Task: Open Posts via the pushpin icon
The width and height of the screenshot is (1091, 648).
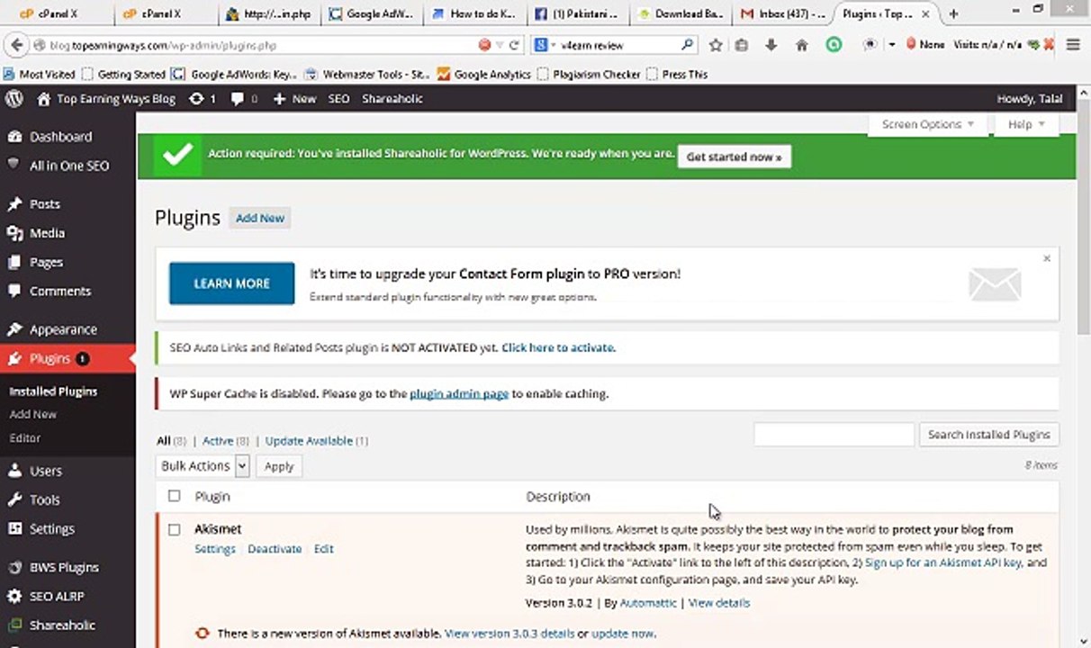Action: coord(14,204)
